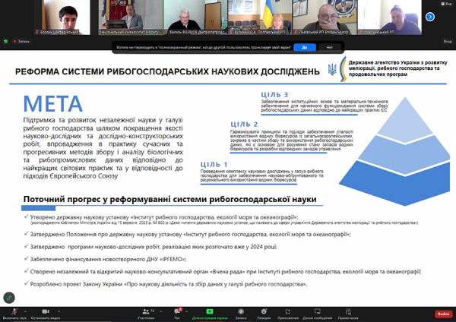Stop the camera with Остановить видео
This screenshot has height=322, width=456.
click(46, 314)
